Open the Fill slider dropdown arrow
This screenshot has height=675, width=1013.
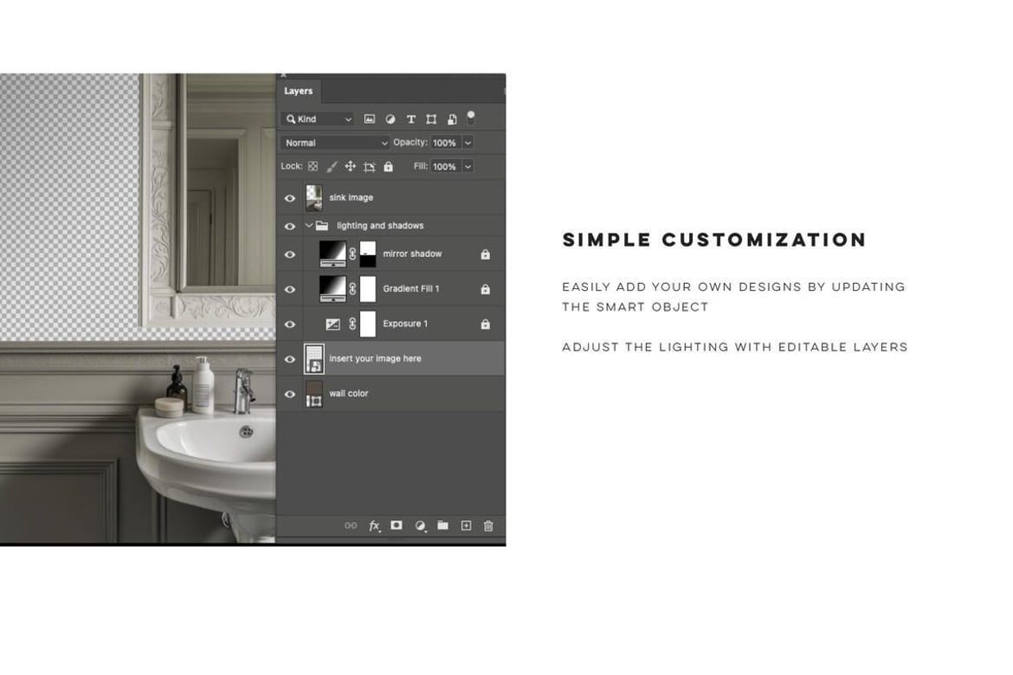point(468,167)
